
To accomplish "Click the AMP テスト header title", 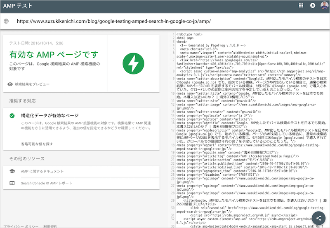I will coord(18,6).
